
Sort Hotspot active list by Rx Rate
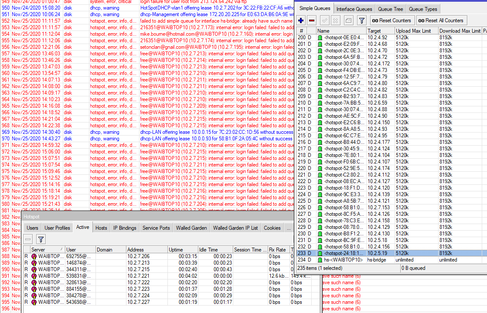click(x=279, y=250)
